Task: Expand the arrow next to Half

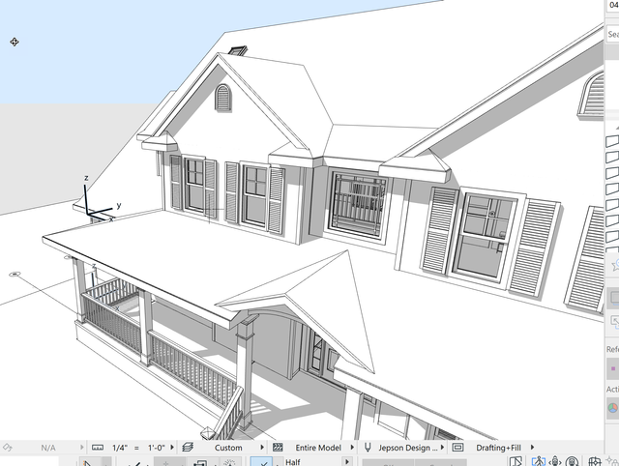Action: [347, 461]
